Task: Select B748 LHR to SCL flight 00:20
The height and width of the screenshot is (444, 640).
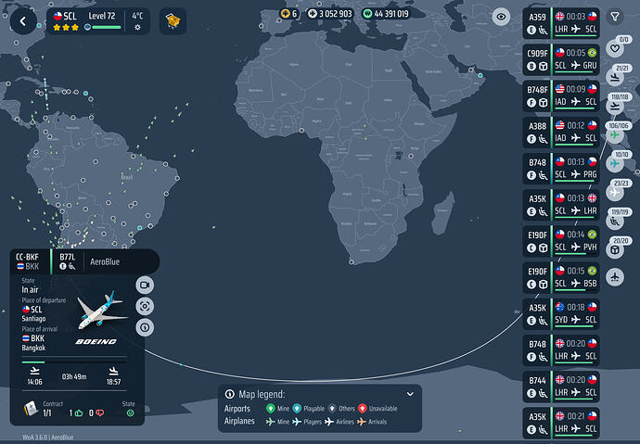Action: pyautogui.click(x=561, y=349)
